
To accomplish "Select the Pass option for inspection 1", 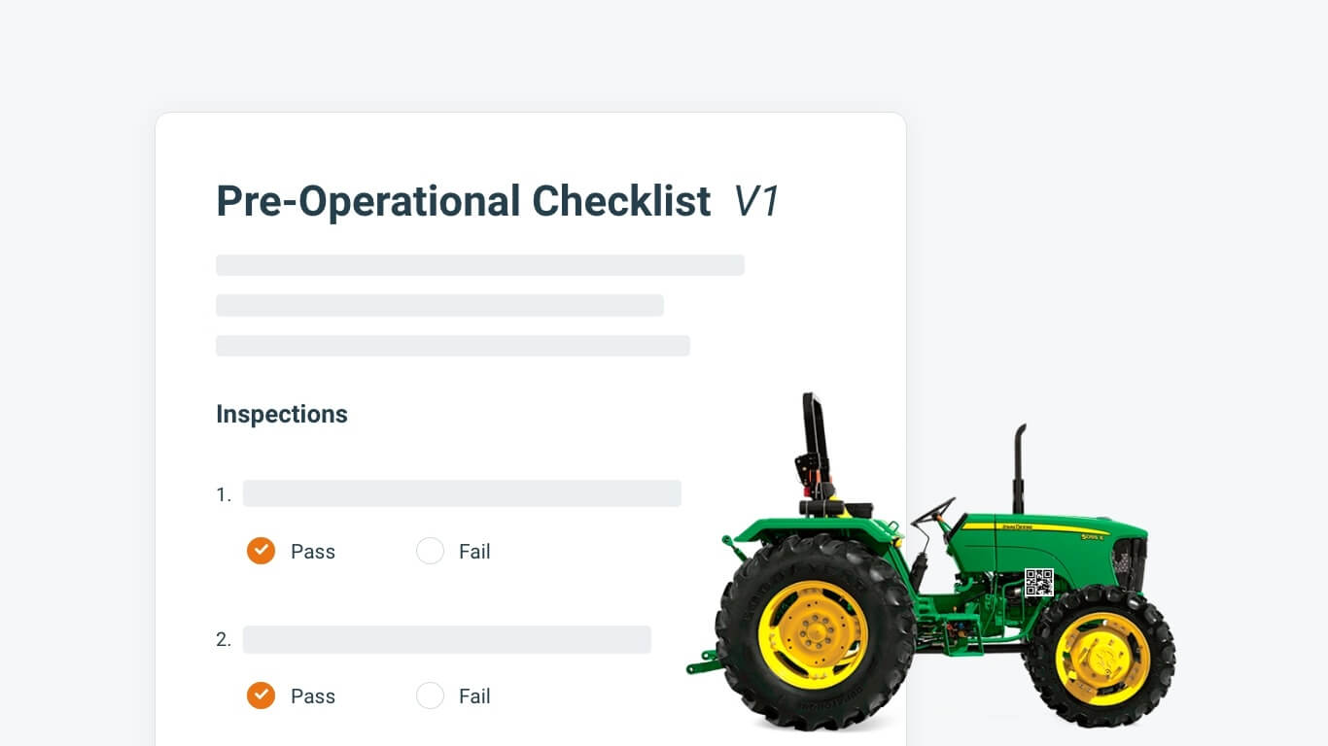I will [x=261, y=551].
